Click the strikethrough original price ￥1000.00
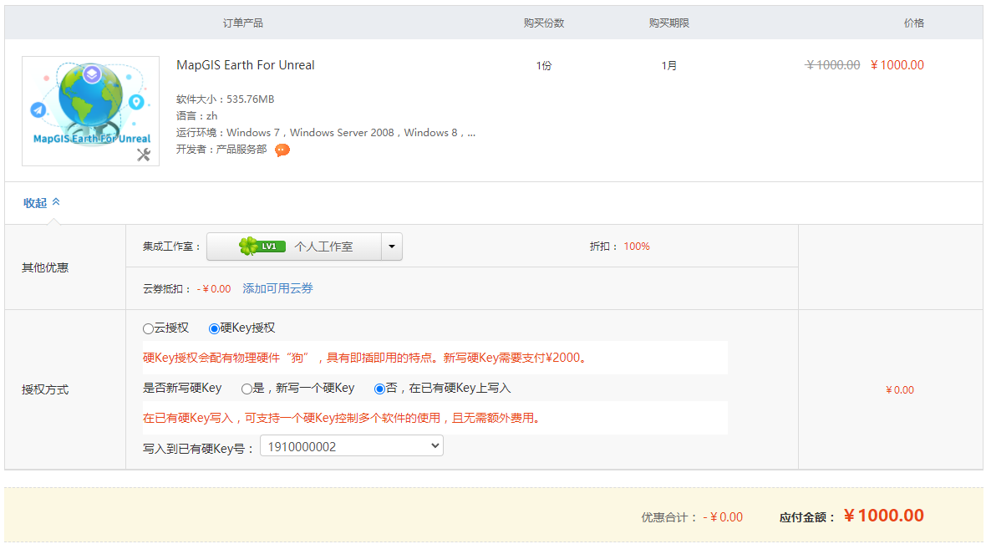The image size is (986, 544). pyautogui.click(x=832, y=65)
